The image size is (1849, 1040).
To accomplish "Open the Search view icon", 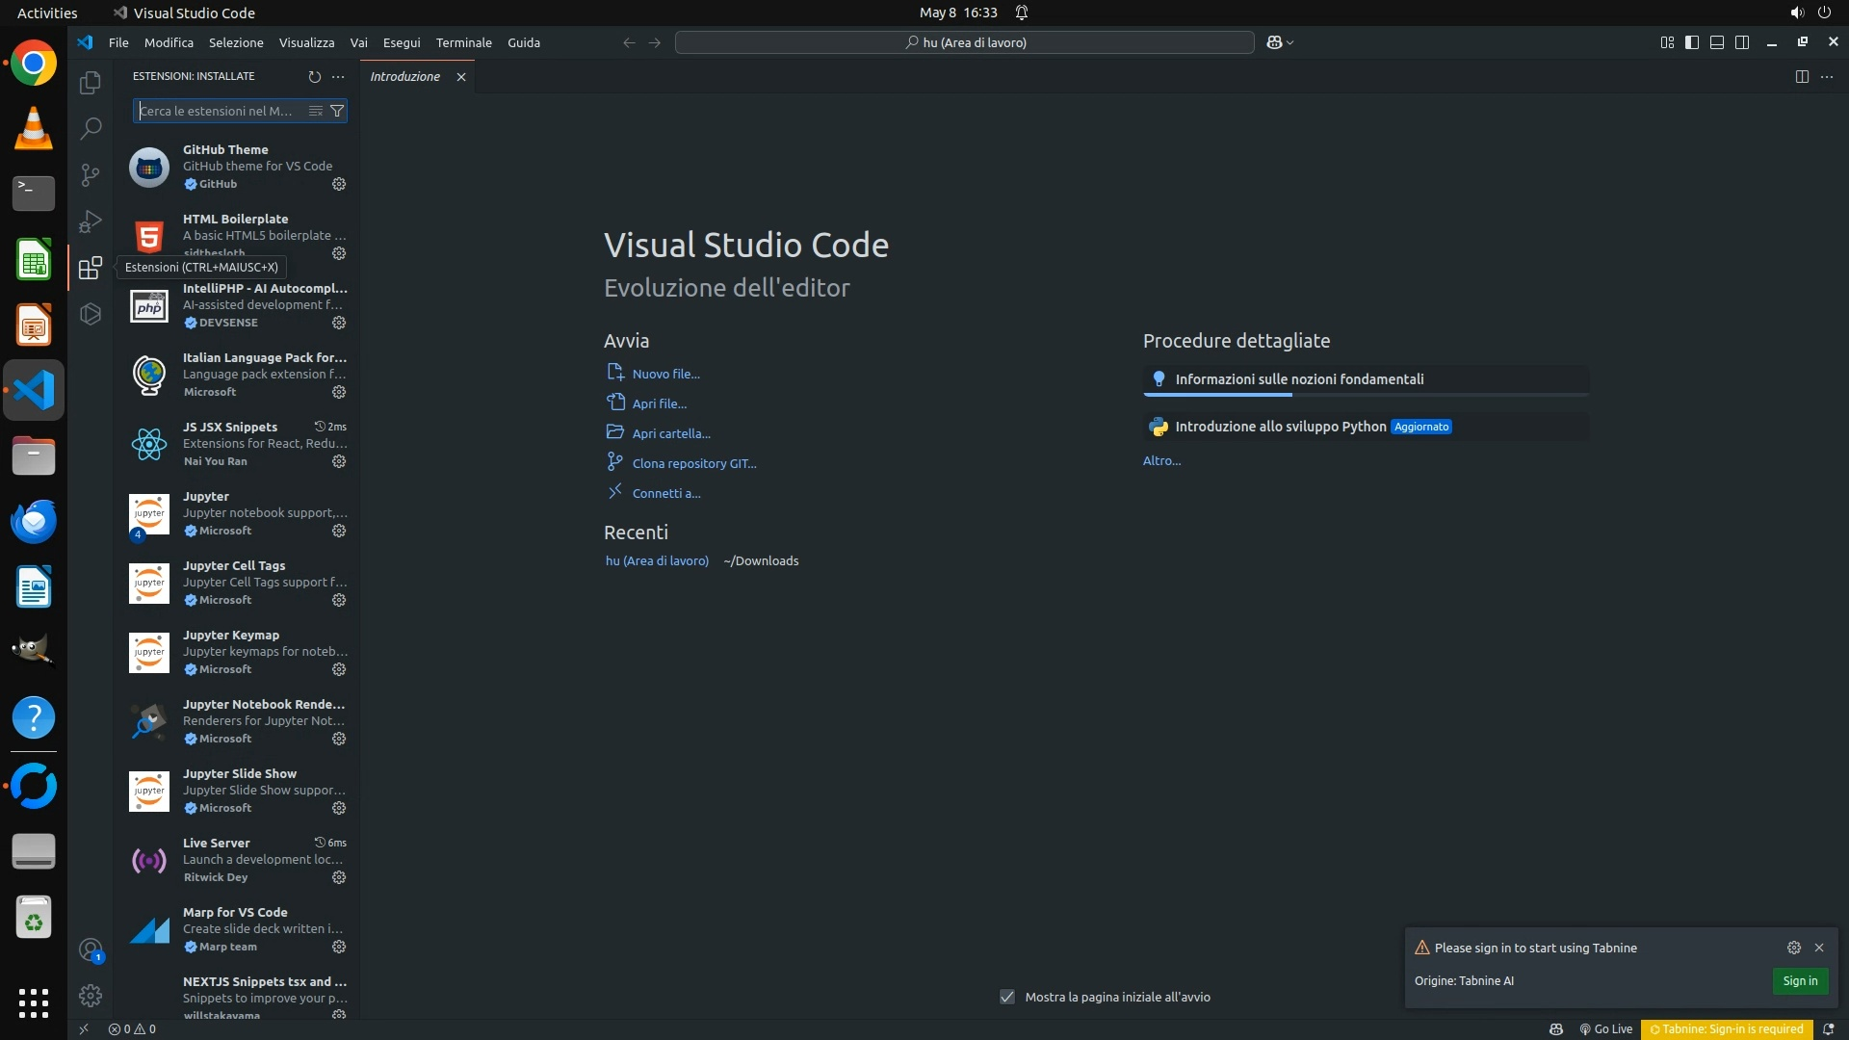I will 90,128.
